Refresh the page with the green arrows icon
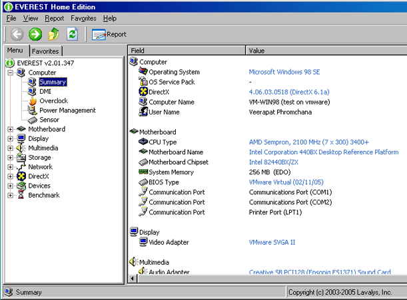This screenshot has width=407, height=300. click(72, 34)
